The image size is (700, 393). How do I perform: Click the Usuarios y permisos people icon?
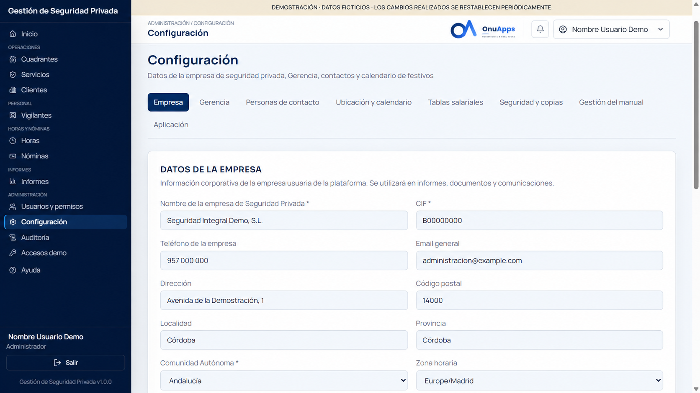click(x=13, y=207)
